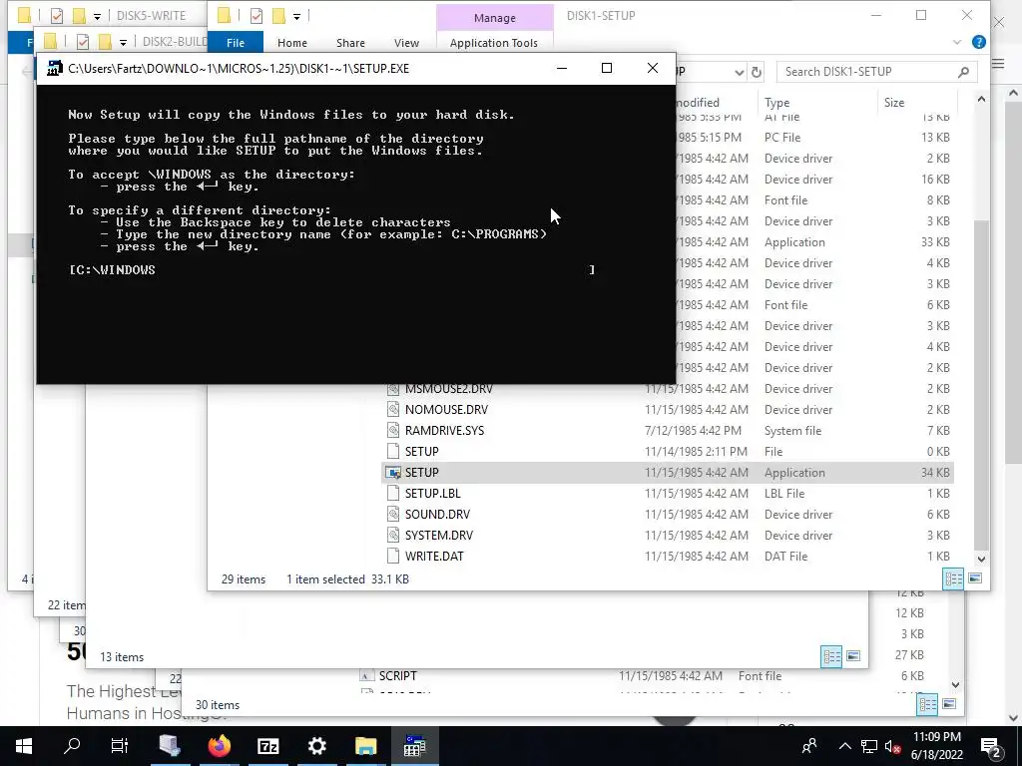Open the quick access dropdown in DISK2-BUILD window
Viewport: 1022px width, 766px height.
[x=123, y=43]
